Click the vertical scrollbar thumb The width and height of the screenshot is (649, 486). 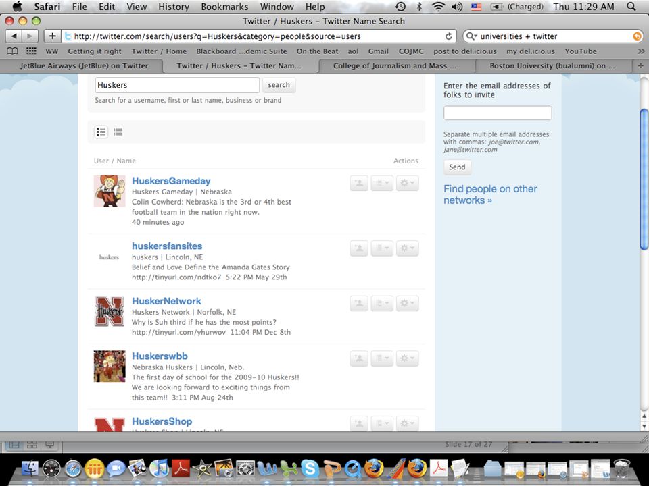(x=644, y=179)
